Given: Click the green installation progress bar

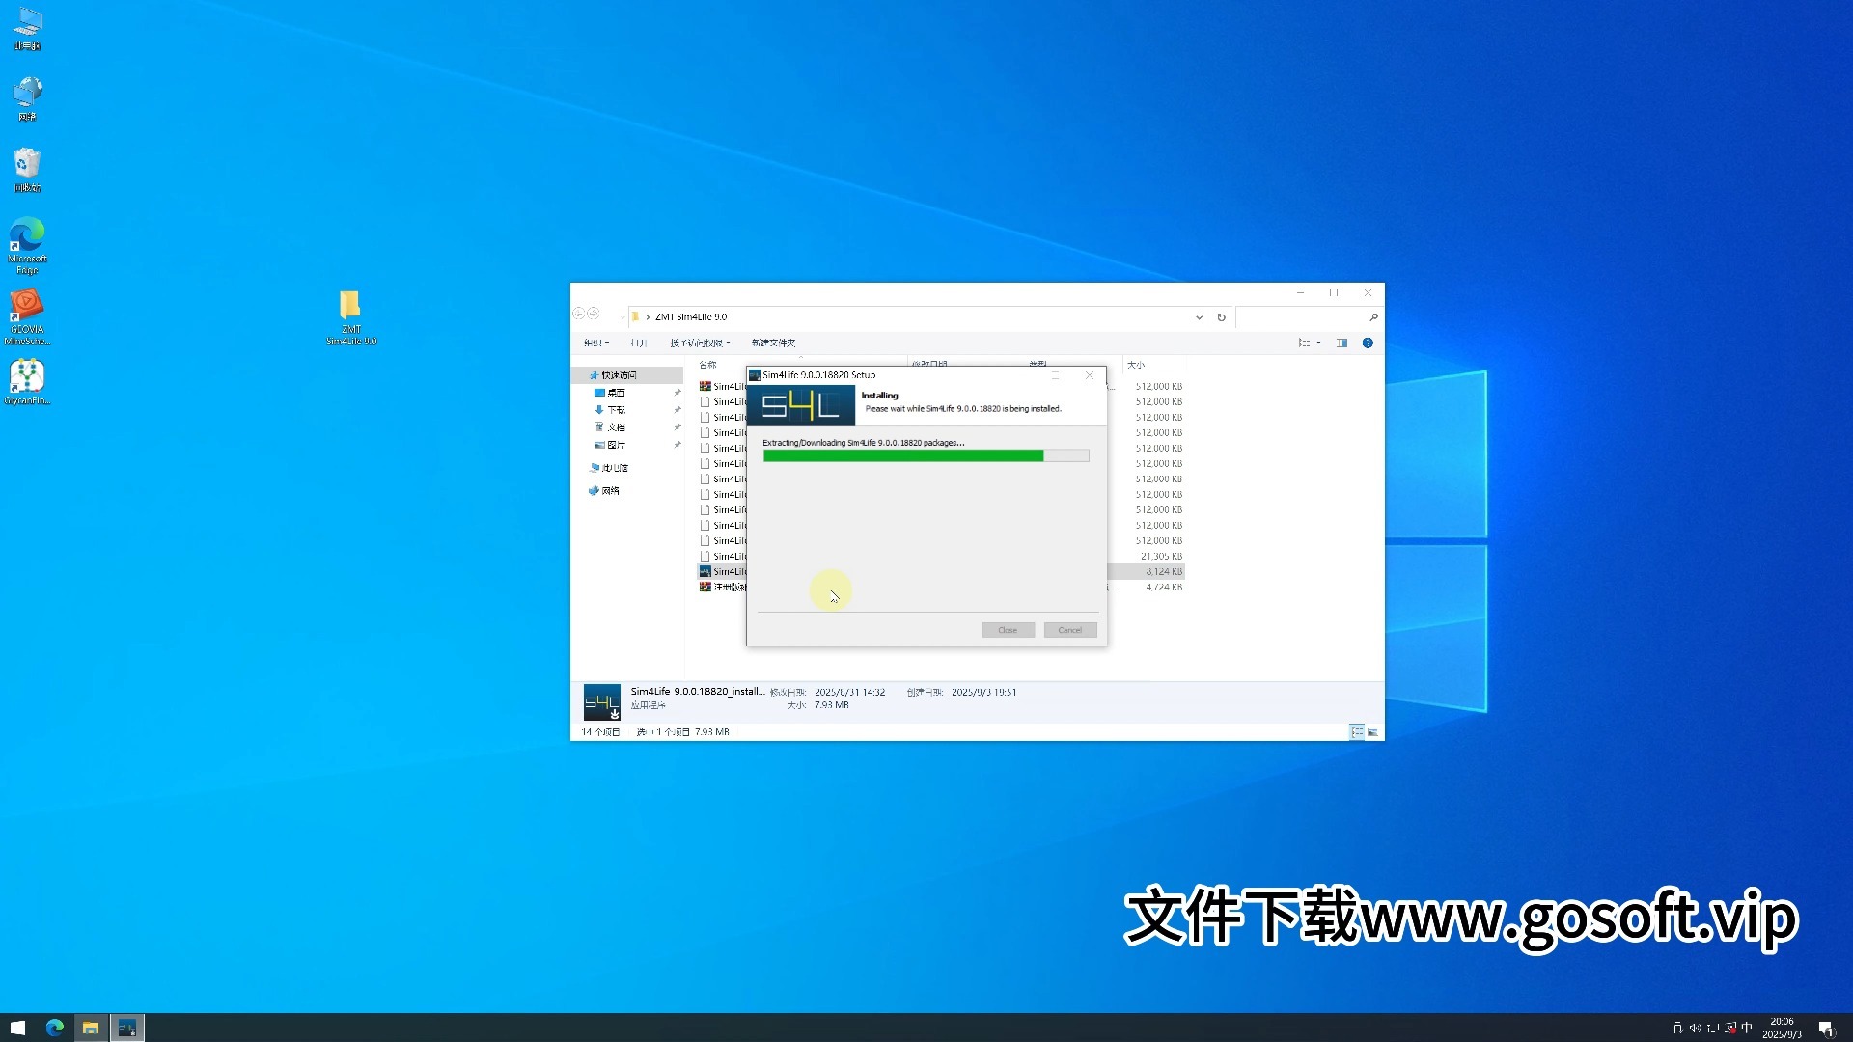Looking at the screenshot, I should (902, 455).
